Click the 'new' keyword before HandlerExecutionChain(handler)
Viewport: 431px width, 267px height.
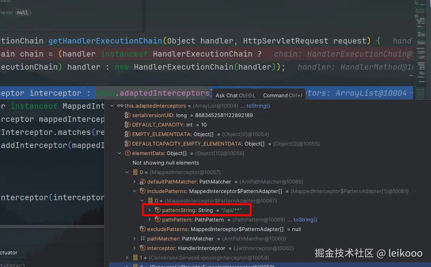(122, 67)
